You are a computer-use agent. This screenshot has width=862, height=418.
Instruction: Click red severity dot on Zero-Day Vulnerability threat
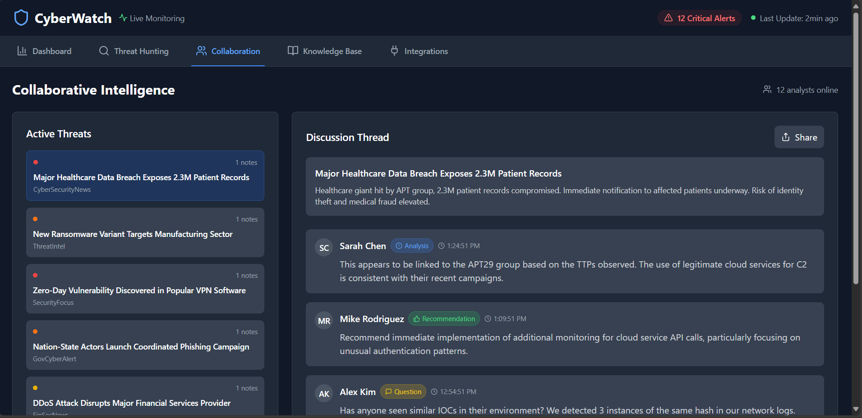(x=35, y=275)
